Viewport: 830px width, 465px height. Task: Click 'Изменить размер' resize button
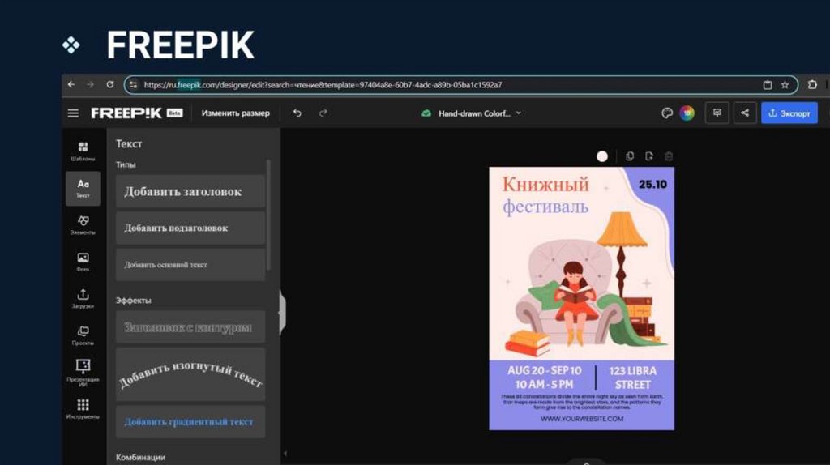236,113
